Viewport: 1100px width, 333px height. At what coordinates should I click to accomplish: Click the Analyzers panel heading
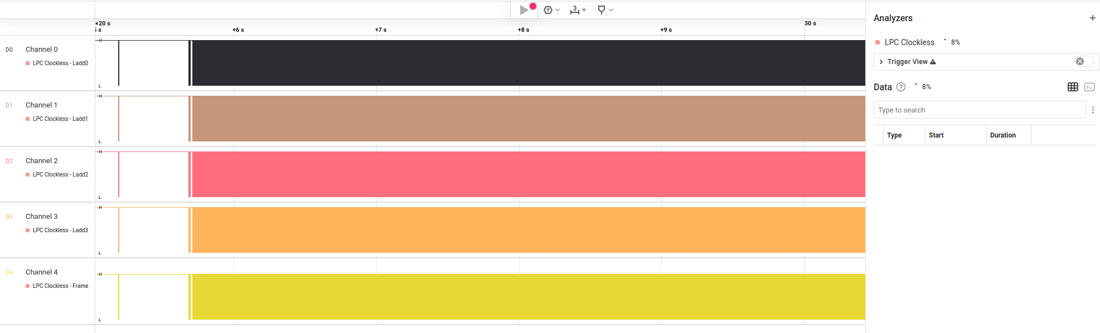tap(893, 18)
